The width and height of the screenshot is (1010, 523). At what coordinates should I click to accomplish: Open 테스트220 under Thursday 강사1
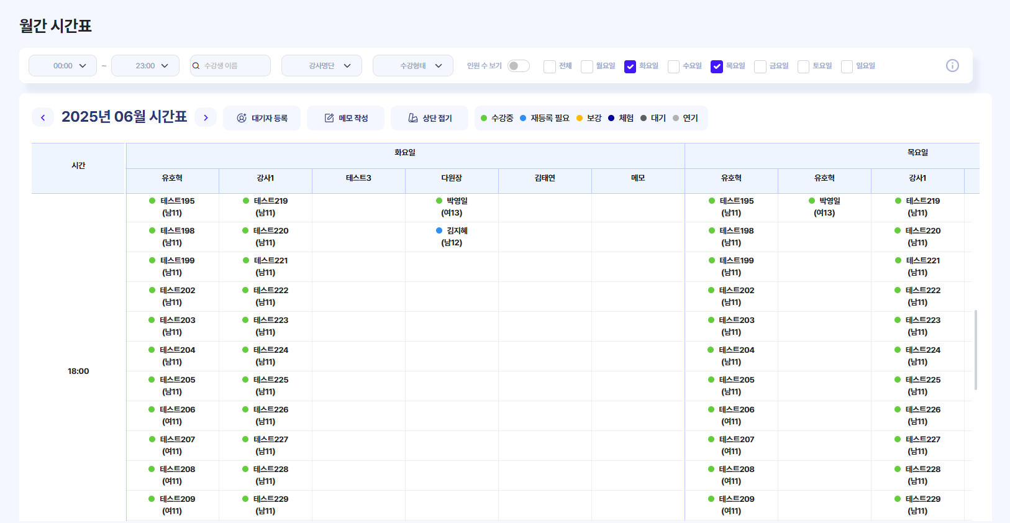917,237
